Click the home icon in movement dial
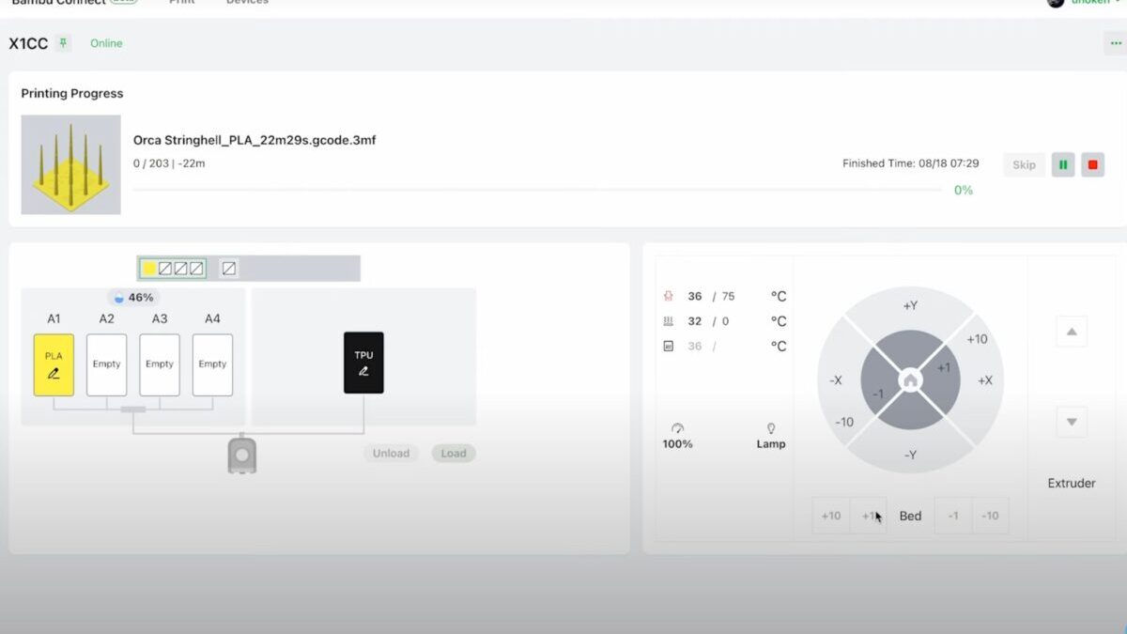 910,380
